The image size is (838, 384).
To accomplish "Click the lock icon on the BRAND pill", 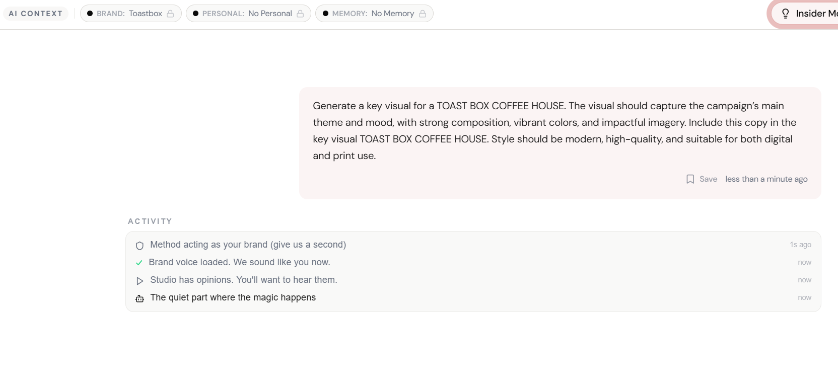I will [171, 14].
